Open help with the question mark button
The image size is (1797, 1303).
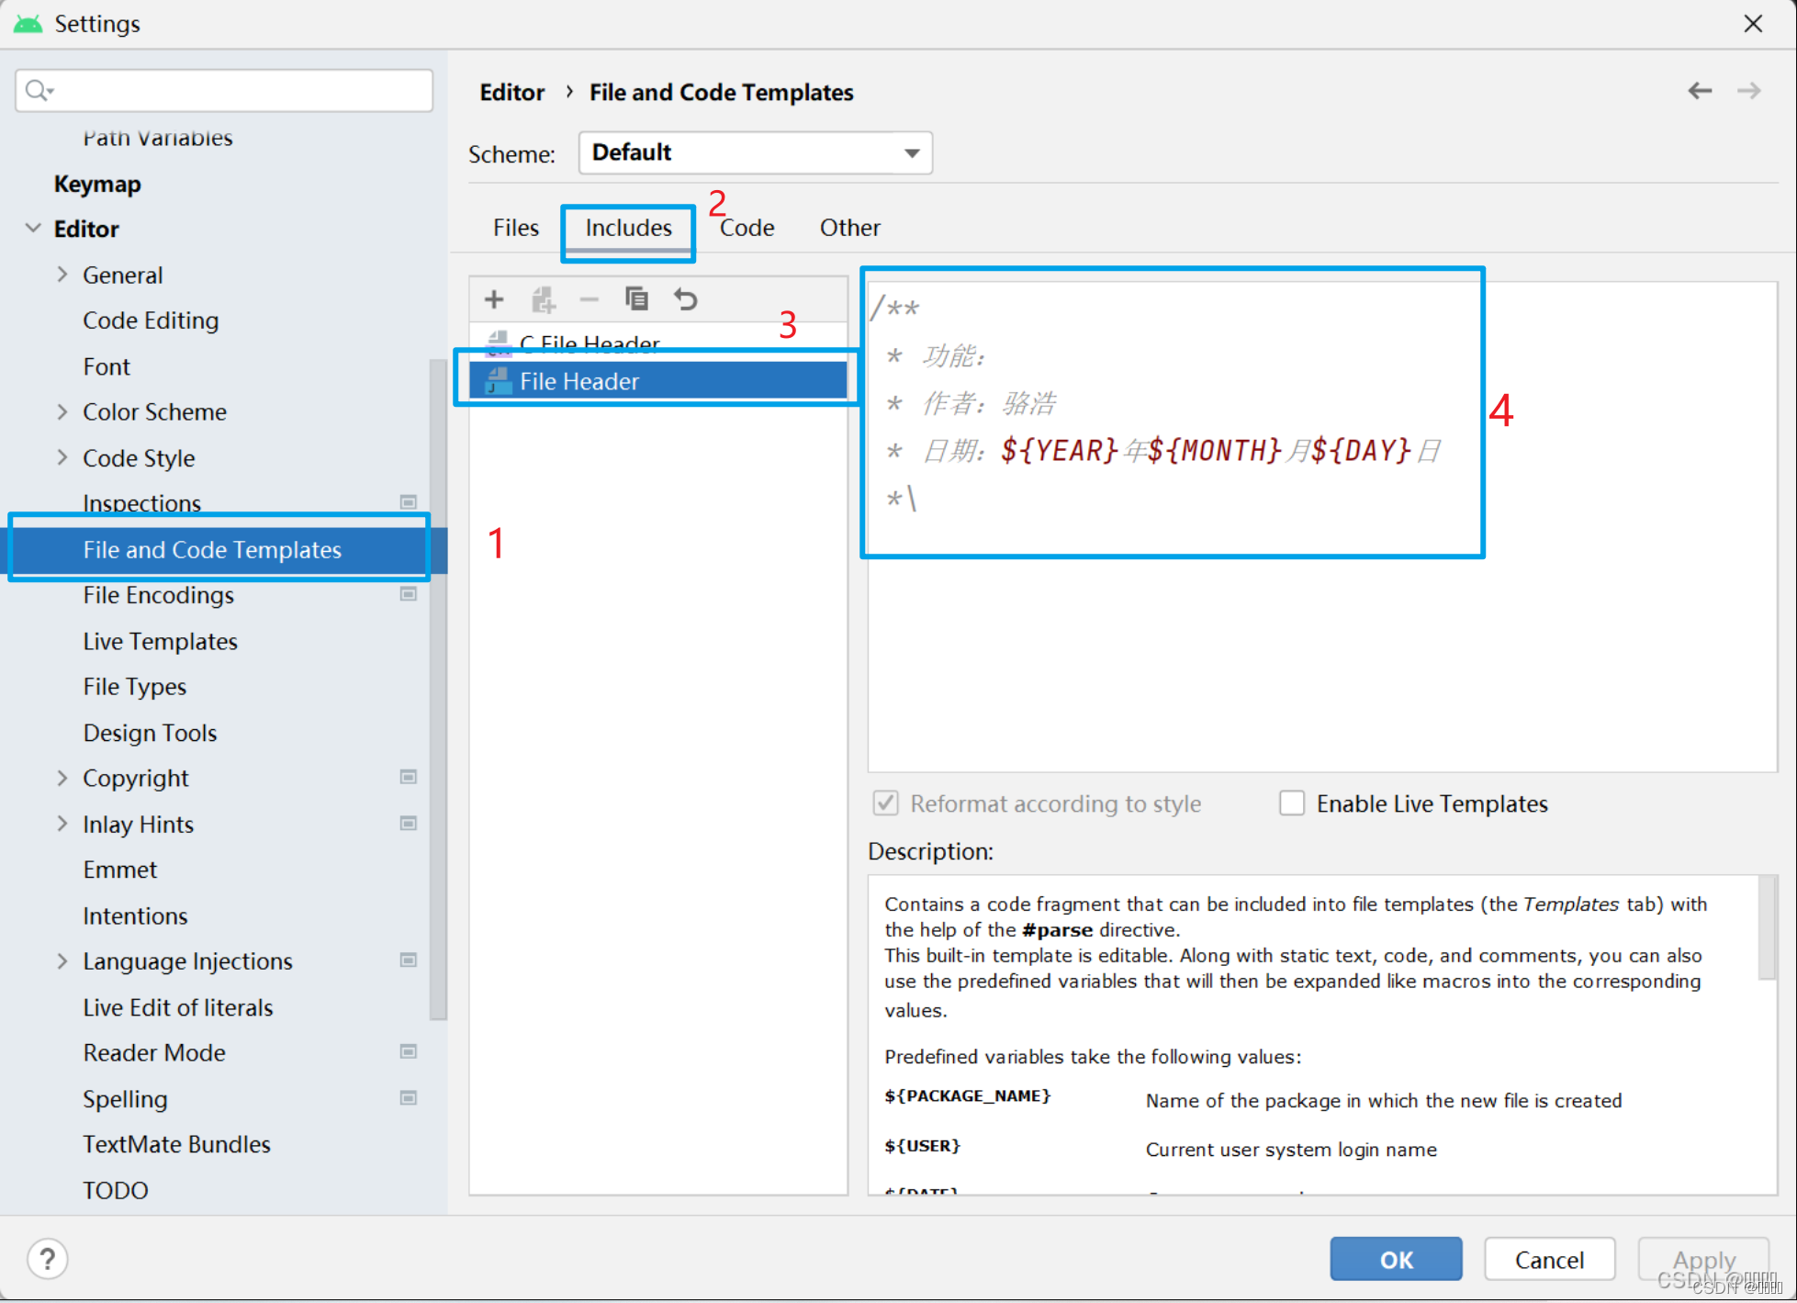[48, 1259]
